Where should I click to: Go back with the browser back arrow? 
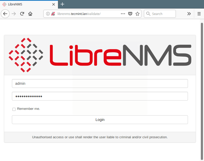(5, 14)
